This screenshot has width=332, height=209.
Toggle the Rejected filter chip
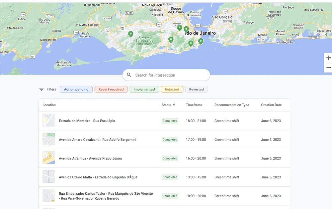click(172, 89)
